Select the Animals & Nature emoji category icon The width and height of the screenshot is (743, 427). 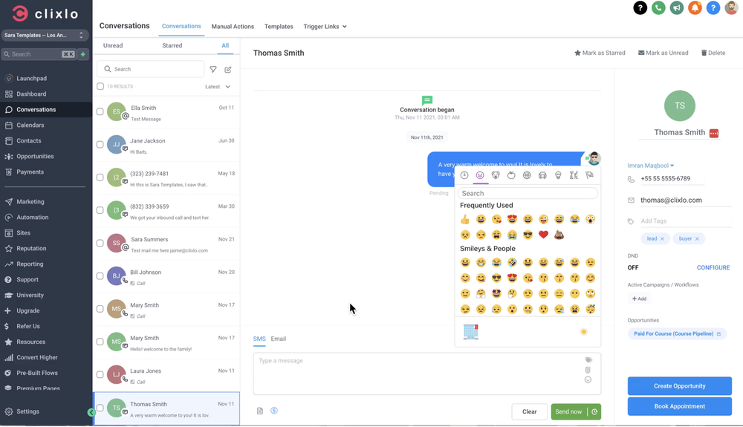(x=496, y=175)
